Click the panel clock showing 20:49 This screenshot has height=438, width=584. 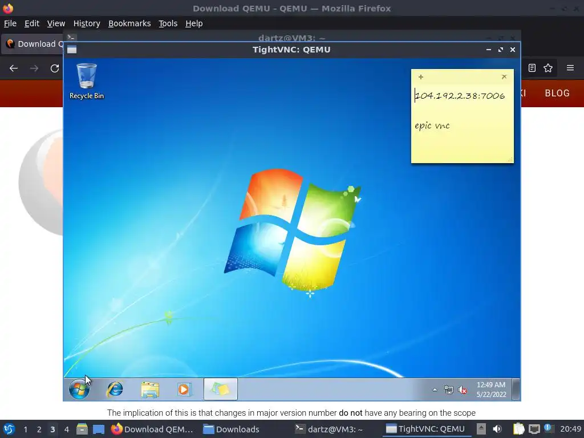(x=570, y=429)
